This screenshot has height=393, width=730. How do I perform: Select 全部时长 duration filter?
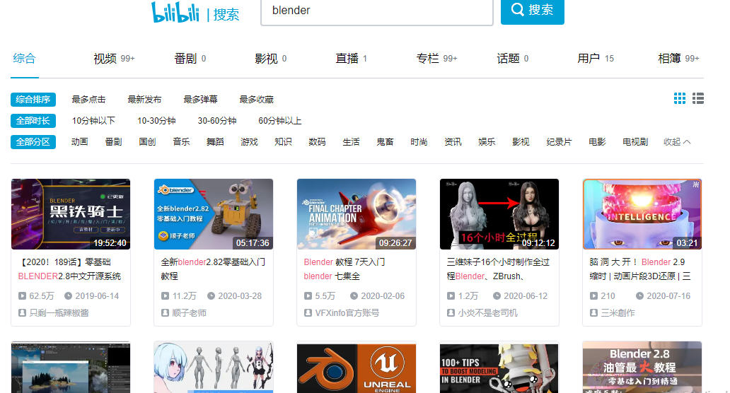coord(33,121)
